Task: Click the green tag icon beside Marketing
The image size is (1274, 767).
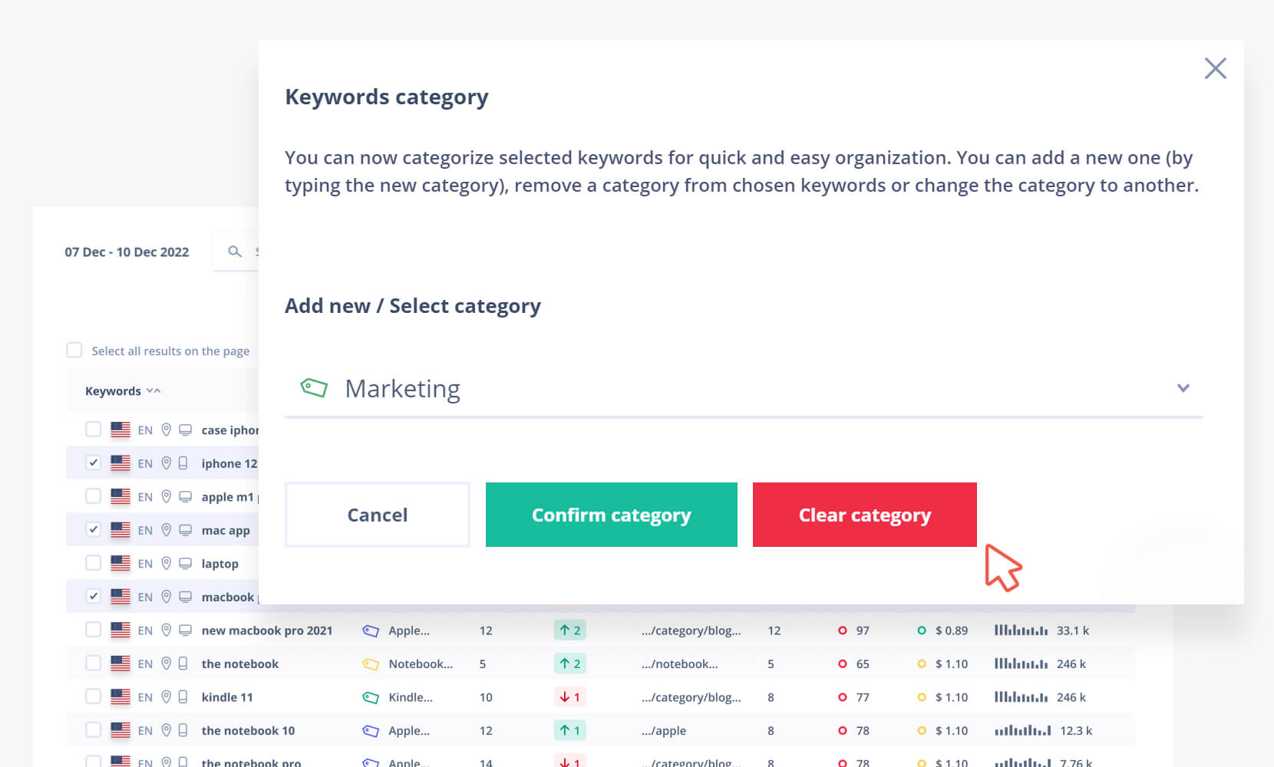Action: tap(314, 387)
